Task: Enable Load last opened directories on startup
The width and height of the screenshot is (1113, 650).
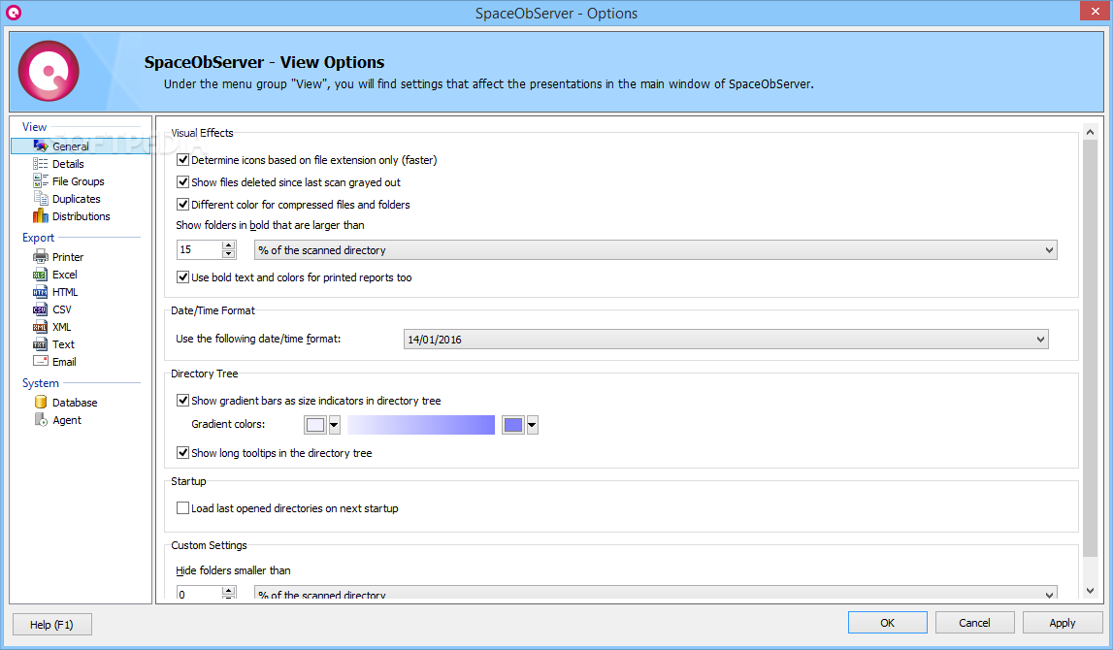Action: click(x=182, y=508)
